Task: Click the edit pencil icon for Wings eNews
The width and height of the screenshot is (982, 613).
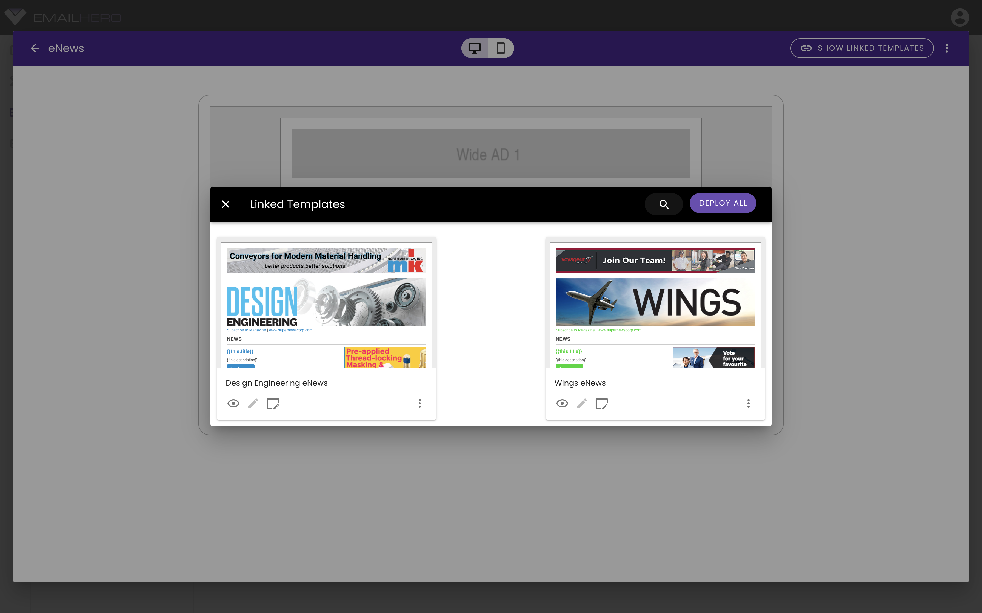Action: 581,403
